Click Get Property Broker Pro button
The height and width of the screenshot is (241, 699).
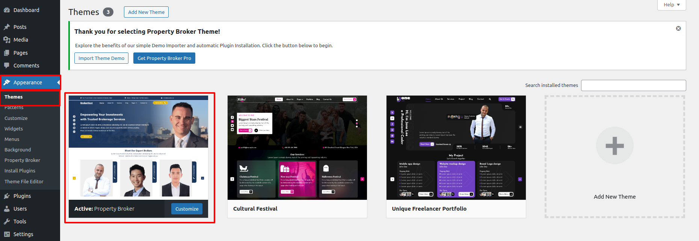164,58
